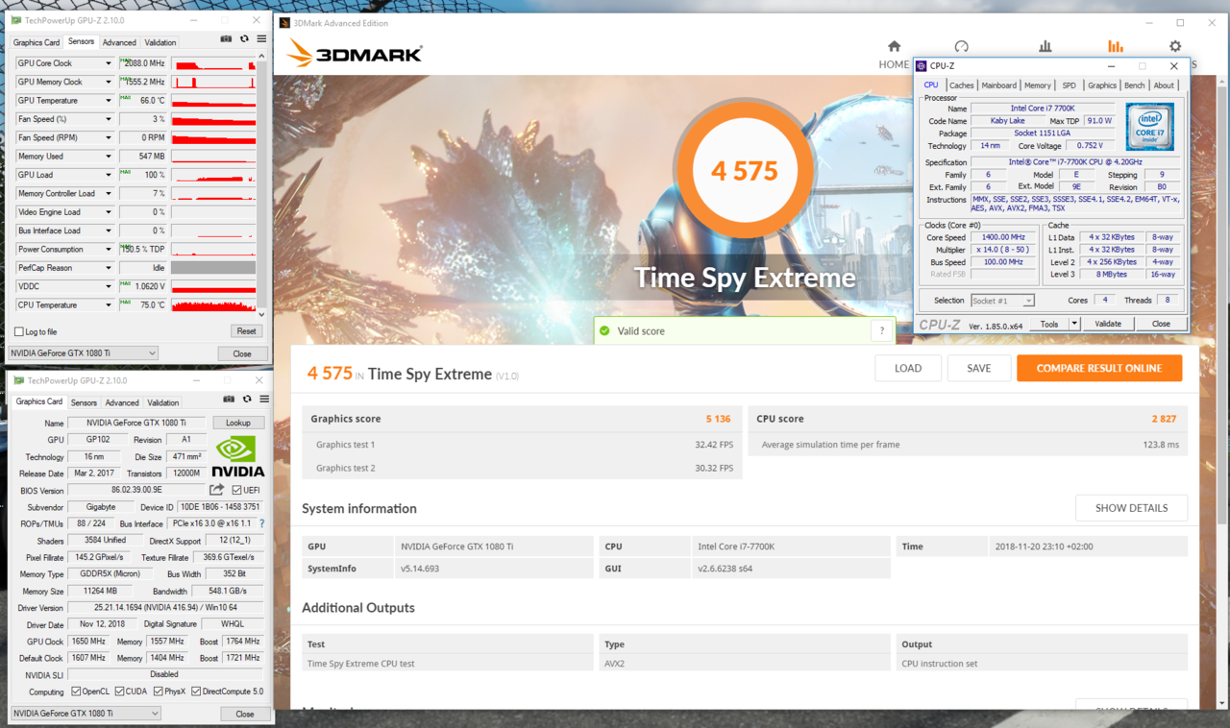The height and width of the screenshot is (728, 1230).
Task: Click the BIOS Version field 86.02.39.00.9E
Action: [x=136, y=490]
